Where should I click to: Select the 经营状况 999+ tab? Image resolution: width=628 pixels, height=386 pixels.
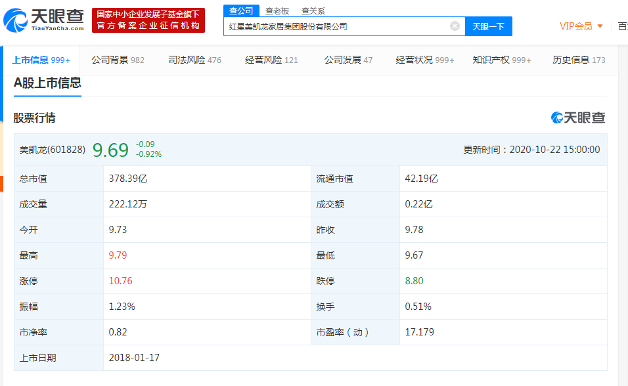click(425, 60)
